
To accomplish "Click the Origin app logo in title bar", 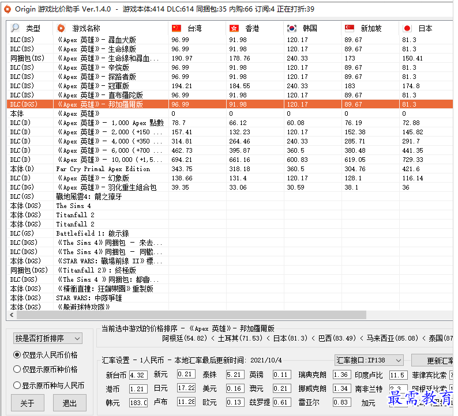I will pyautogui.click(x=7, y=9).
